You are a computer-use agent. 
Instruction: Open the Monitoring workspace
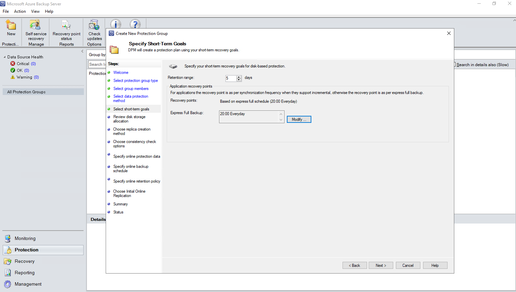pos(43,239)
